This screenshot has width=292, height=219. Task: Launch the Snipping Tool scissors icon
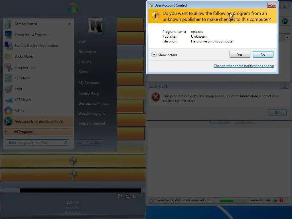point(8,67)
